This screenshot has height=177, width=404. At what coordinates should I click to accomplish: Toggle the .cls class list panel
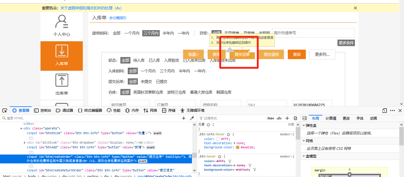point(279,118)
